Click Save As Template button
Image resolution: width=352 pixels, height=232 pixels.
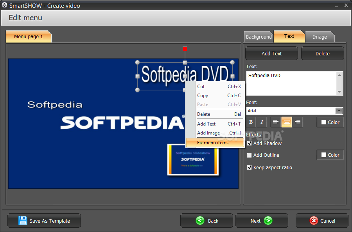pyautogui.click(x=44, y=221)
